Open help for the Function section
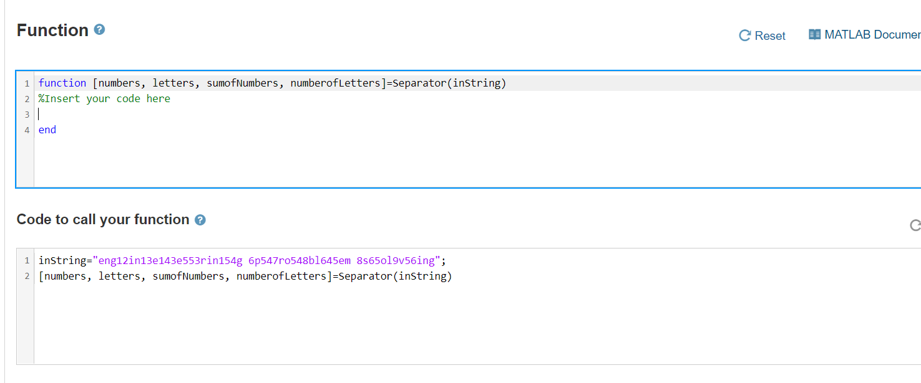 pos(99,29)
